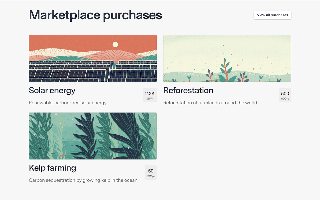Click the View all purchases button
The image size is (320, 200).
[272, 15]
